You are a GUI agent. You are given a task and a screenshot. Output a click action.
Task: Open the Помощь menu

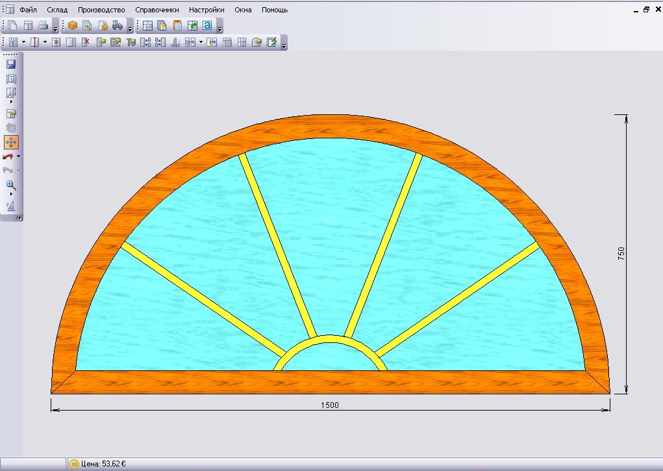coord(275,10)
